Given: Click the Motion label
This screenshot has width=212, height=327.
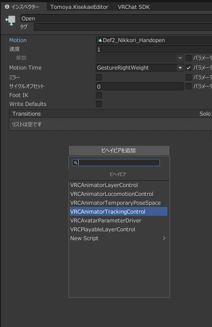Looking at the screenshot, I should pos(18,40).
